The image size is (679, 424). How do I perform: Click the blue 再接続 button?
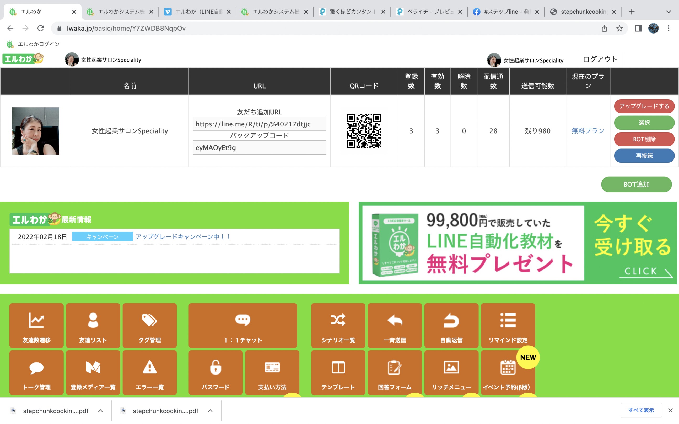tap(644, 156)
